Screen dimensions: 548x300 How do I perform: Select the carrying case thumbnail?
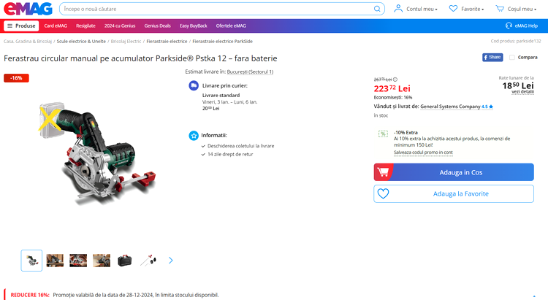click(125, 261)
